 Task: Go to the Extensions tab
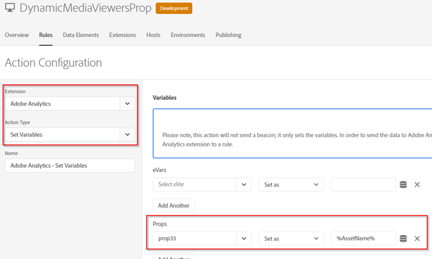(123, 35)
